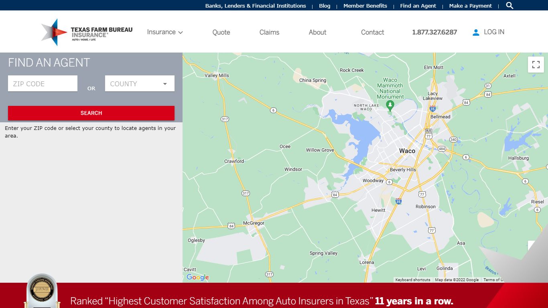Click Find an Agent top link
Viewport: 548px width, 308px height.
point(418,6)
